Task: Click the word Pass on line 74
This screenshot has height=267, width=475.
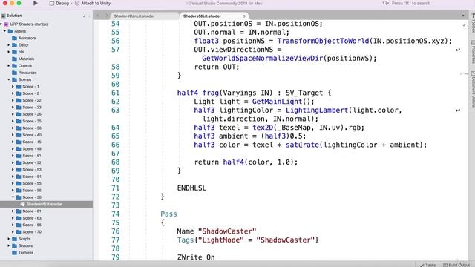Action: [x=168, y=214]
